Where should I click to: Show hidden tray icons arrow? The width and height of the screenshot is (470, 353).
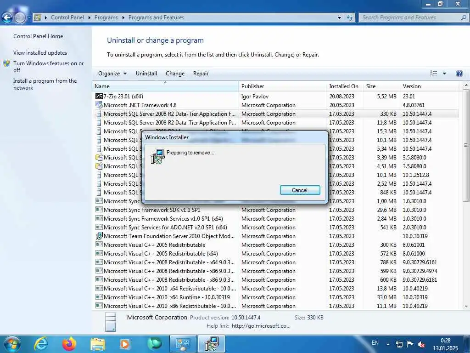point(388,344)
